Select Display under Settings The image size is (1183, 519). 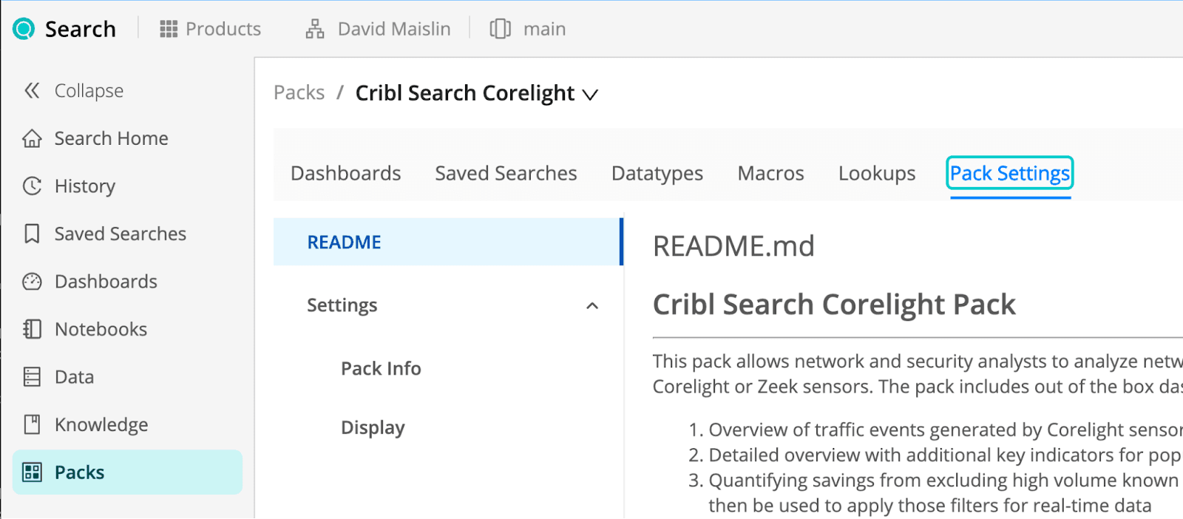373,428
